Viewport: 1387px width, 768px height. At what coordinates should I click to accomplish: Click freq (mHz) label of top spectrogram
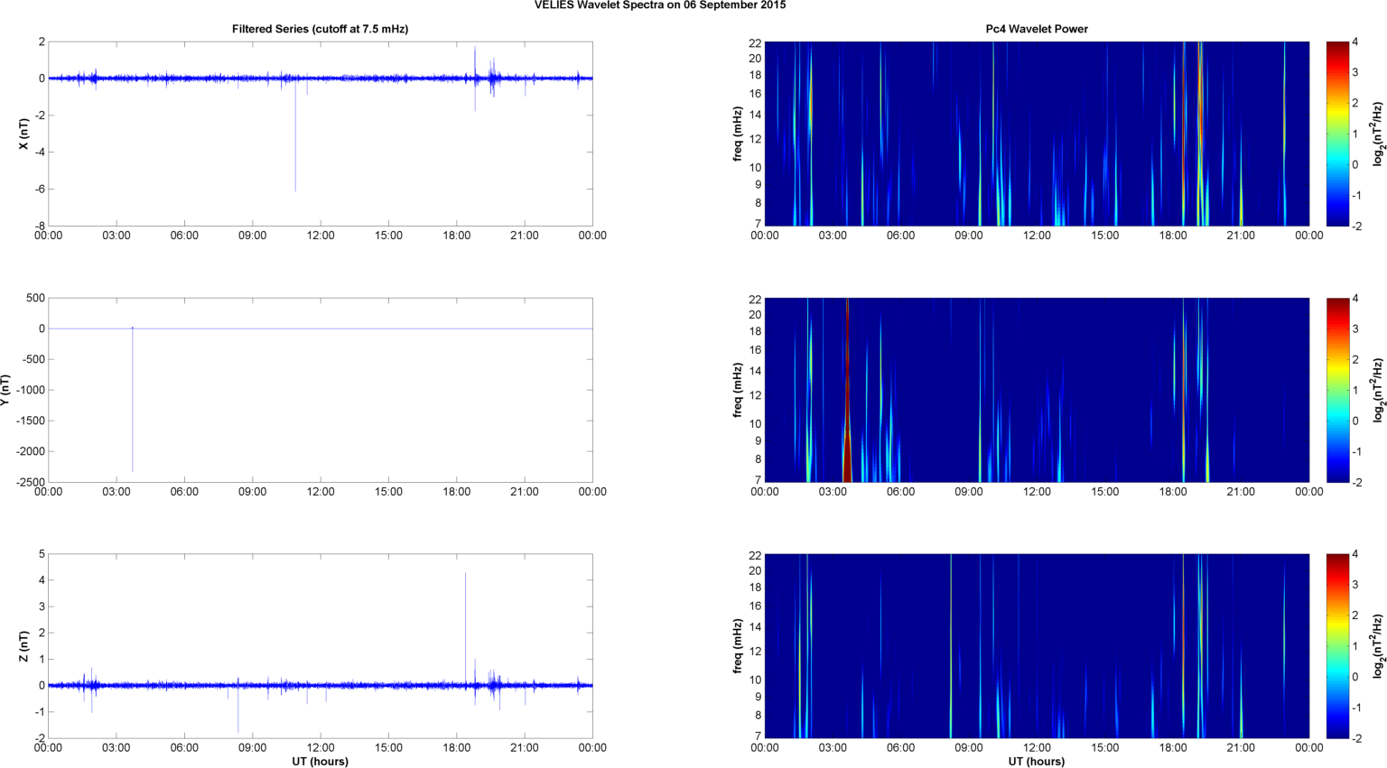(x=738, y=134)
